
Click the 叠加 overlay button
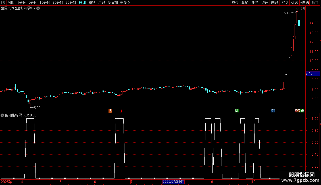(245, 3)
